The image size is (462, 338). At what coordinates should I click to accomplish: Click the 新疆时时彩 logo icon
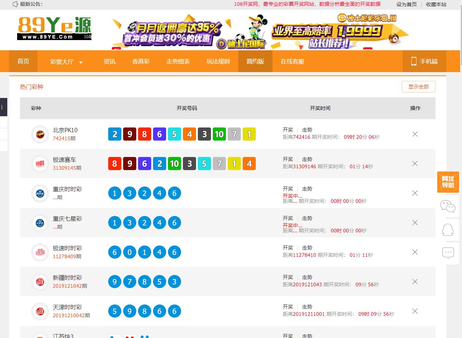point(40,282)
